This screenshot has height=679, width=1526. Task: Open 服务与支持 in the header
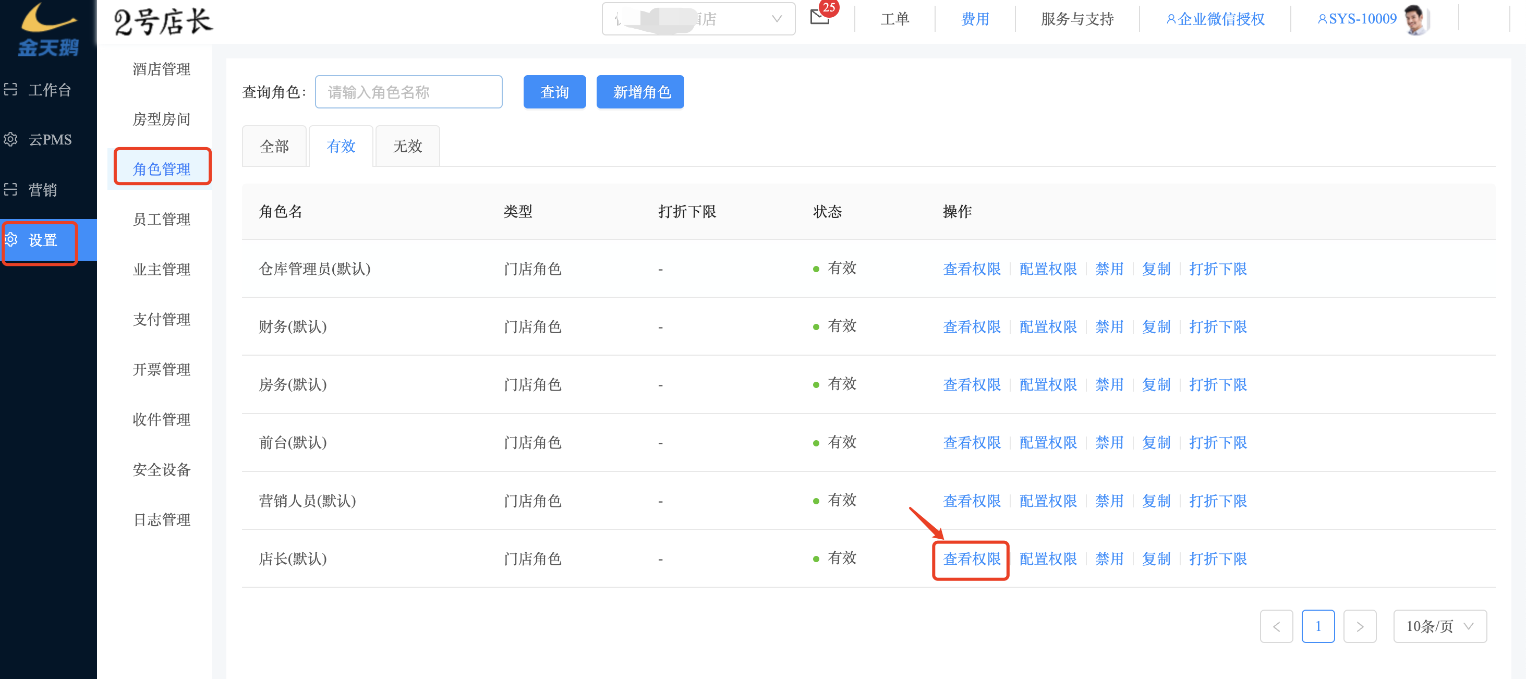pyautogui.click(x=1077, y=19)
